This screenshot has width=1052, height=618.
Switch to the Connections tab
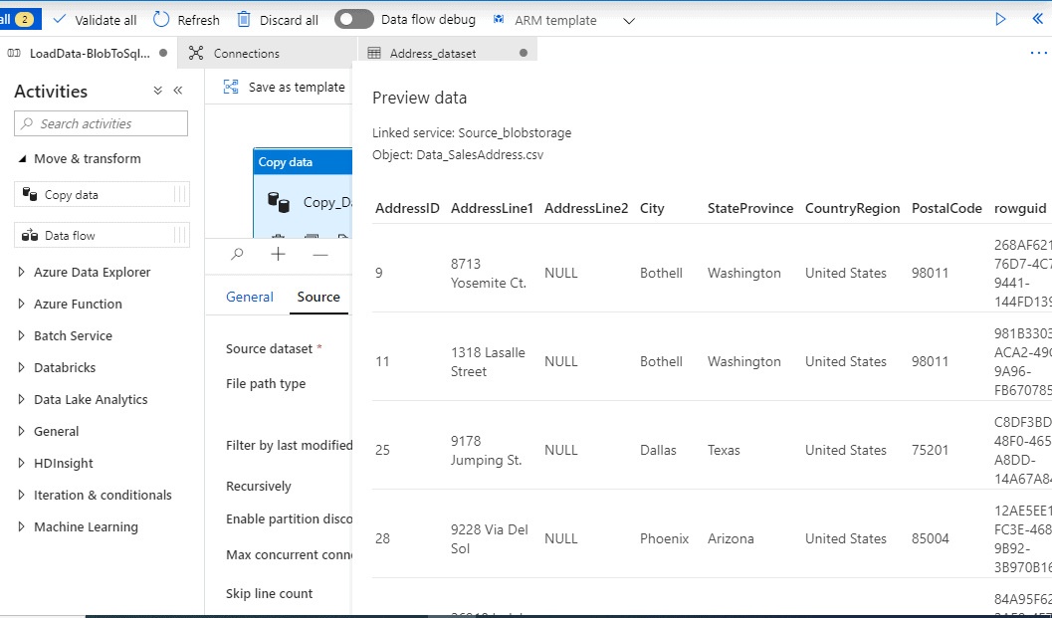[x=246, y=53]
